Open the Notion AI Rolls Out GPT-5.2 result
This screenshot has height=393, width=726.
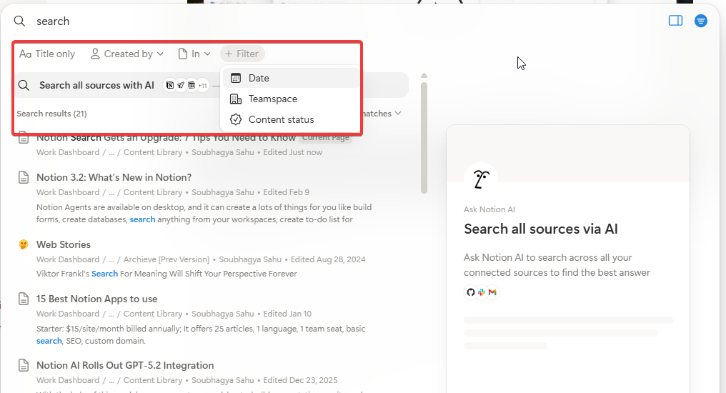(125, 365)
